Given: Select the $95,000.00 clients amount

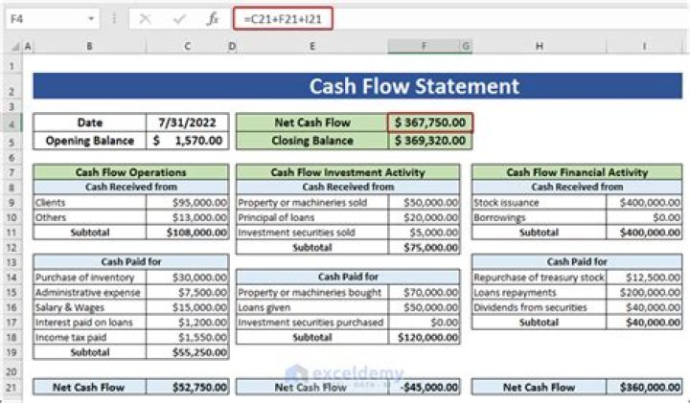Looking at the screenshot, I should tap(188, 203).
